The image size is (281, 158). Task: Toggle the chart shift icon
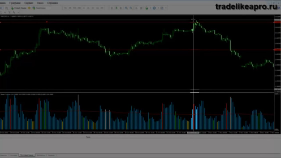(141, 8)
